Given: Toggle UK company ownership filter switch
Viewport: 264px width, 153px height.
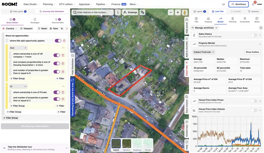Looking at the screenshot, I should (57, 55).
